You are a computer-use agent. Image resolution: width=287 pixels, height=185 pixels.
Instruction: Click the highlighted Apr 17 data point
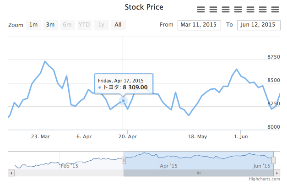pos(123,100)
